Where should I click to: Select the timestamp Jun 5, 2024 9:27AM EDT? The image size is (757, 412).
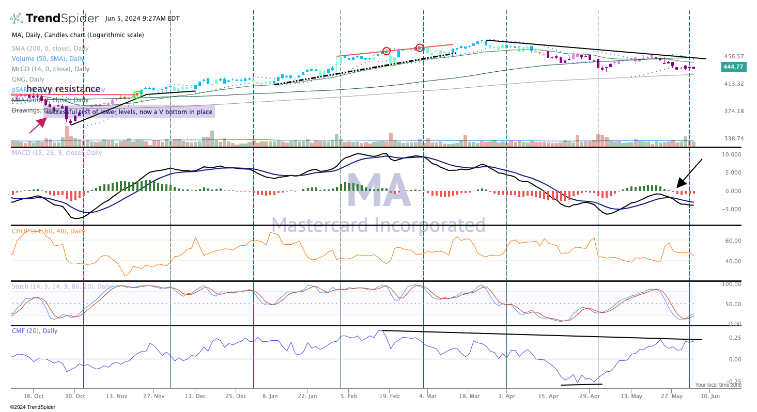click(x=142, y=19)
